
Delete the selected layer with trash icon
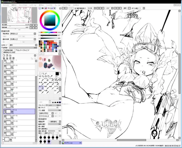click(x=13, y=58)
